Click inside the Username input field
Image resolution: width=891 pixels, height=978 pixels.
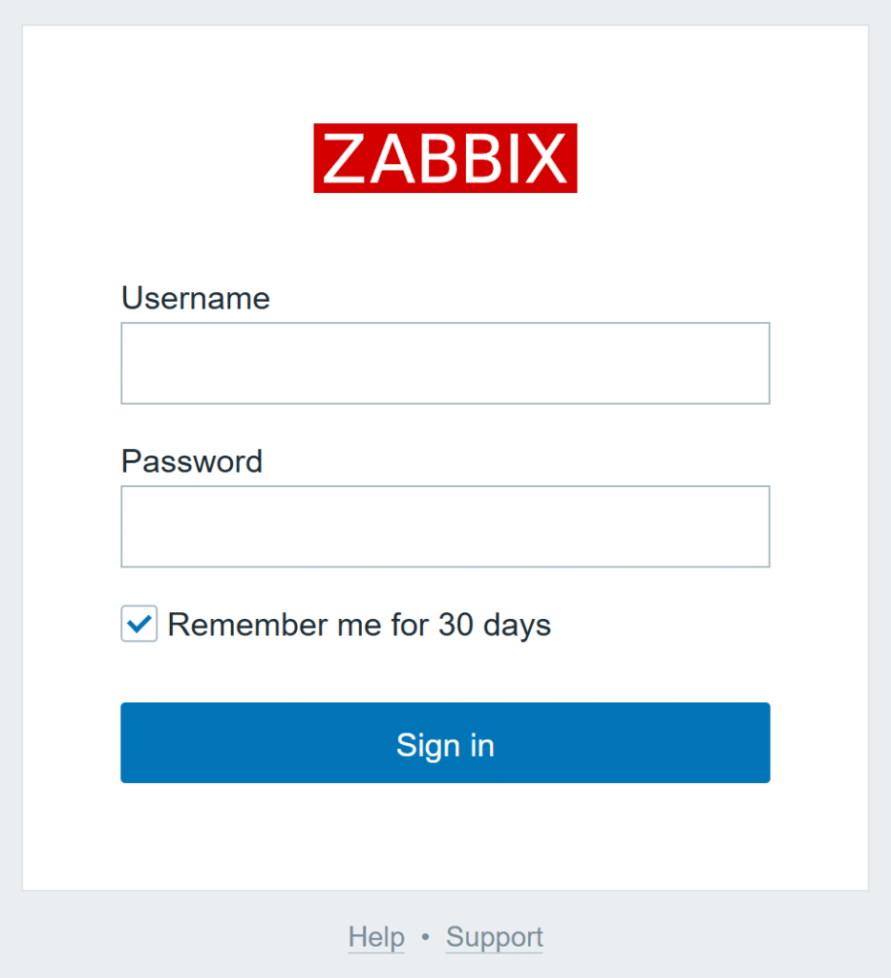pos(445,363)
